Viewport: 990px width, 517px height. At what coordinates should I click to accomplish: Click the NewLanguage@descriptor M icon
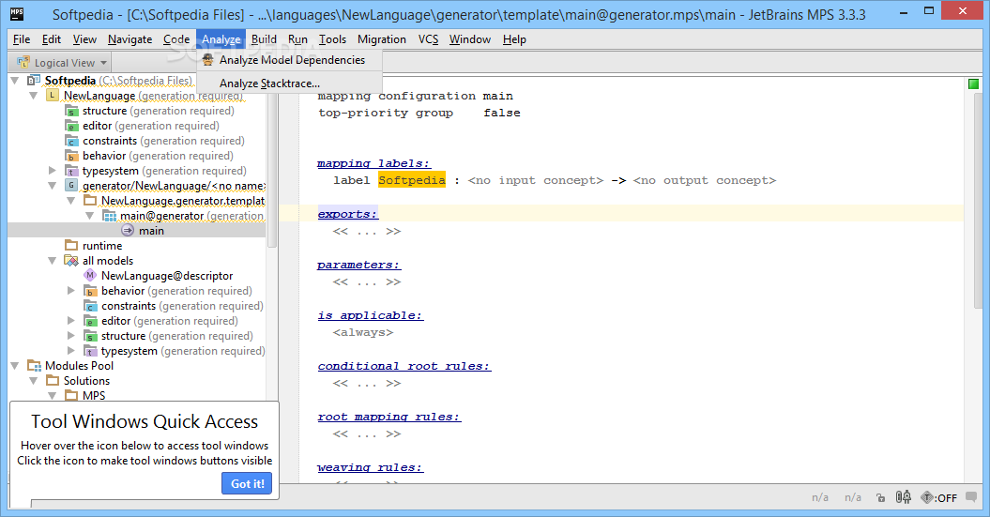click(x=90, y=275)
